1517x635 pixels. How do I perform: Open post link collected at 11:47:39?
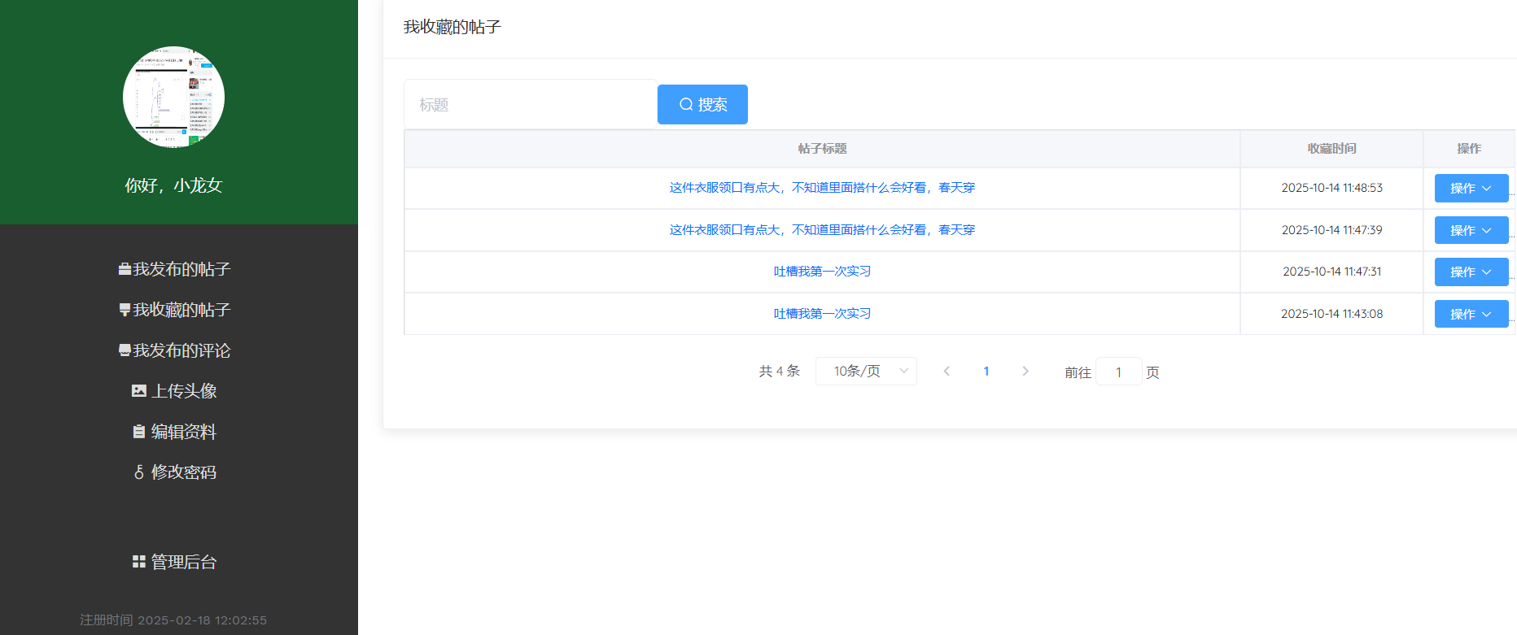pyautogui.click(x=822, y=230)
